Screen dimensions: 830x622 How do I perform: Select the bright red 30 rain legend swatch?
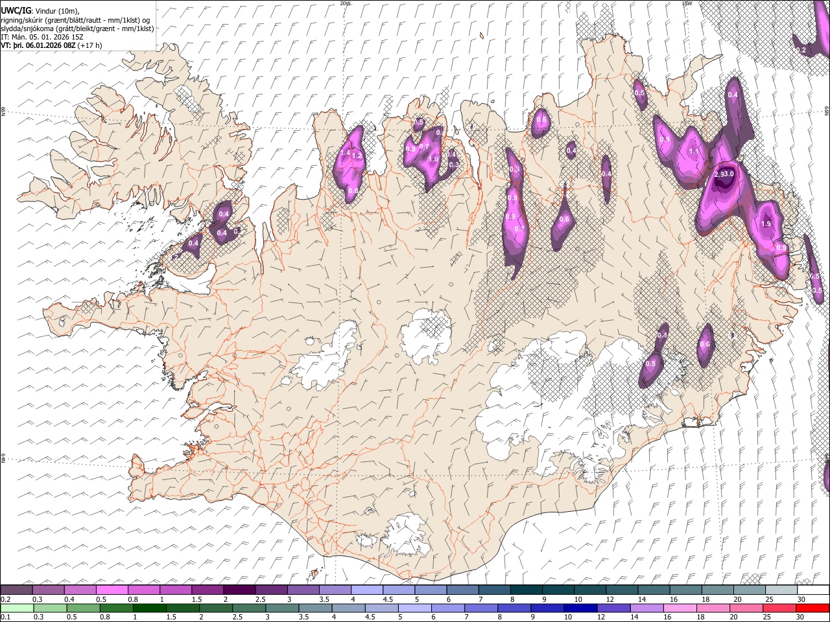coord(812,608)
